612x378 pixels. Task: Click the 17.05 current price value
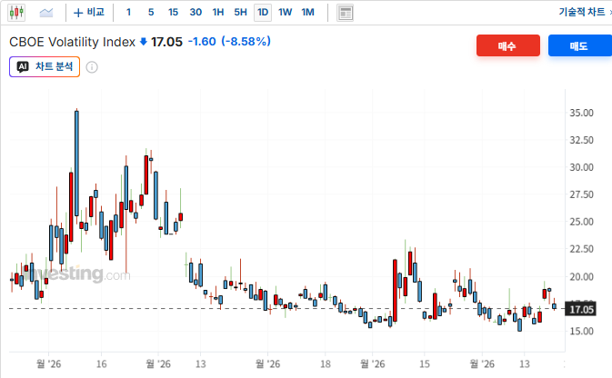pyautogui.click(x=166, y=42)
